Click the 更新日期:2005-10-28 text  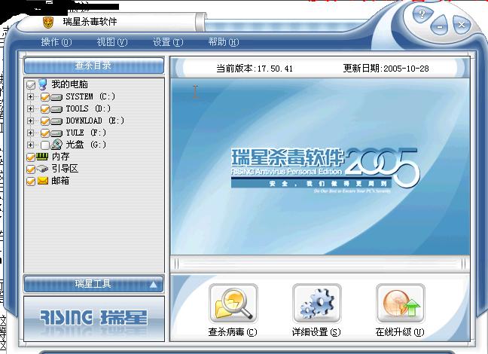point(386,69)
